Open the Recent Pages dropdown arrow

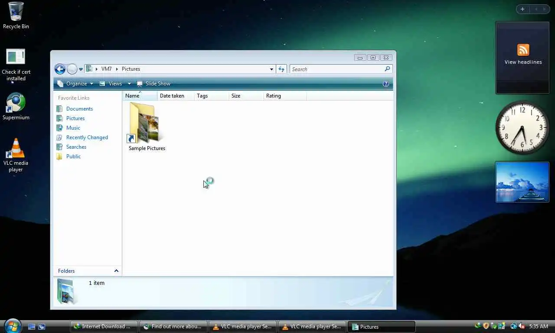click(81, 69)
